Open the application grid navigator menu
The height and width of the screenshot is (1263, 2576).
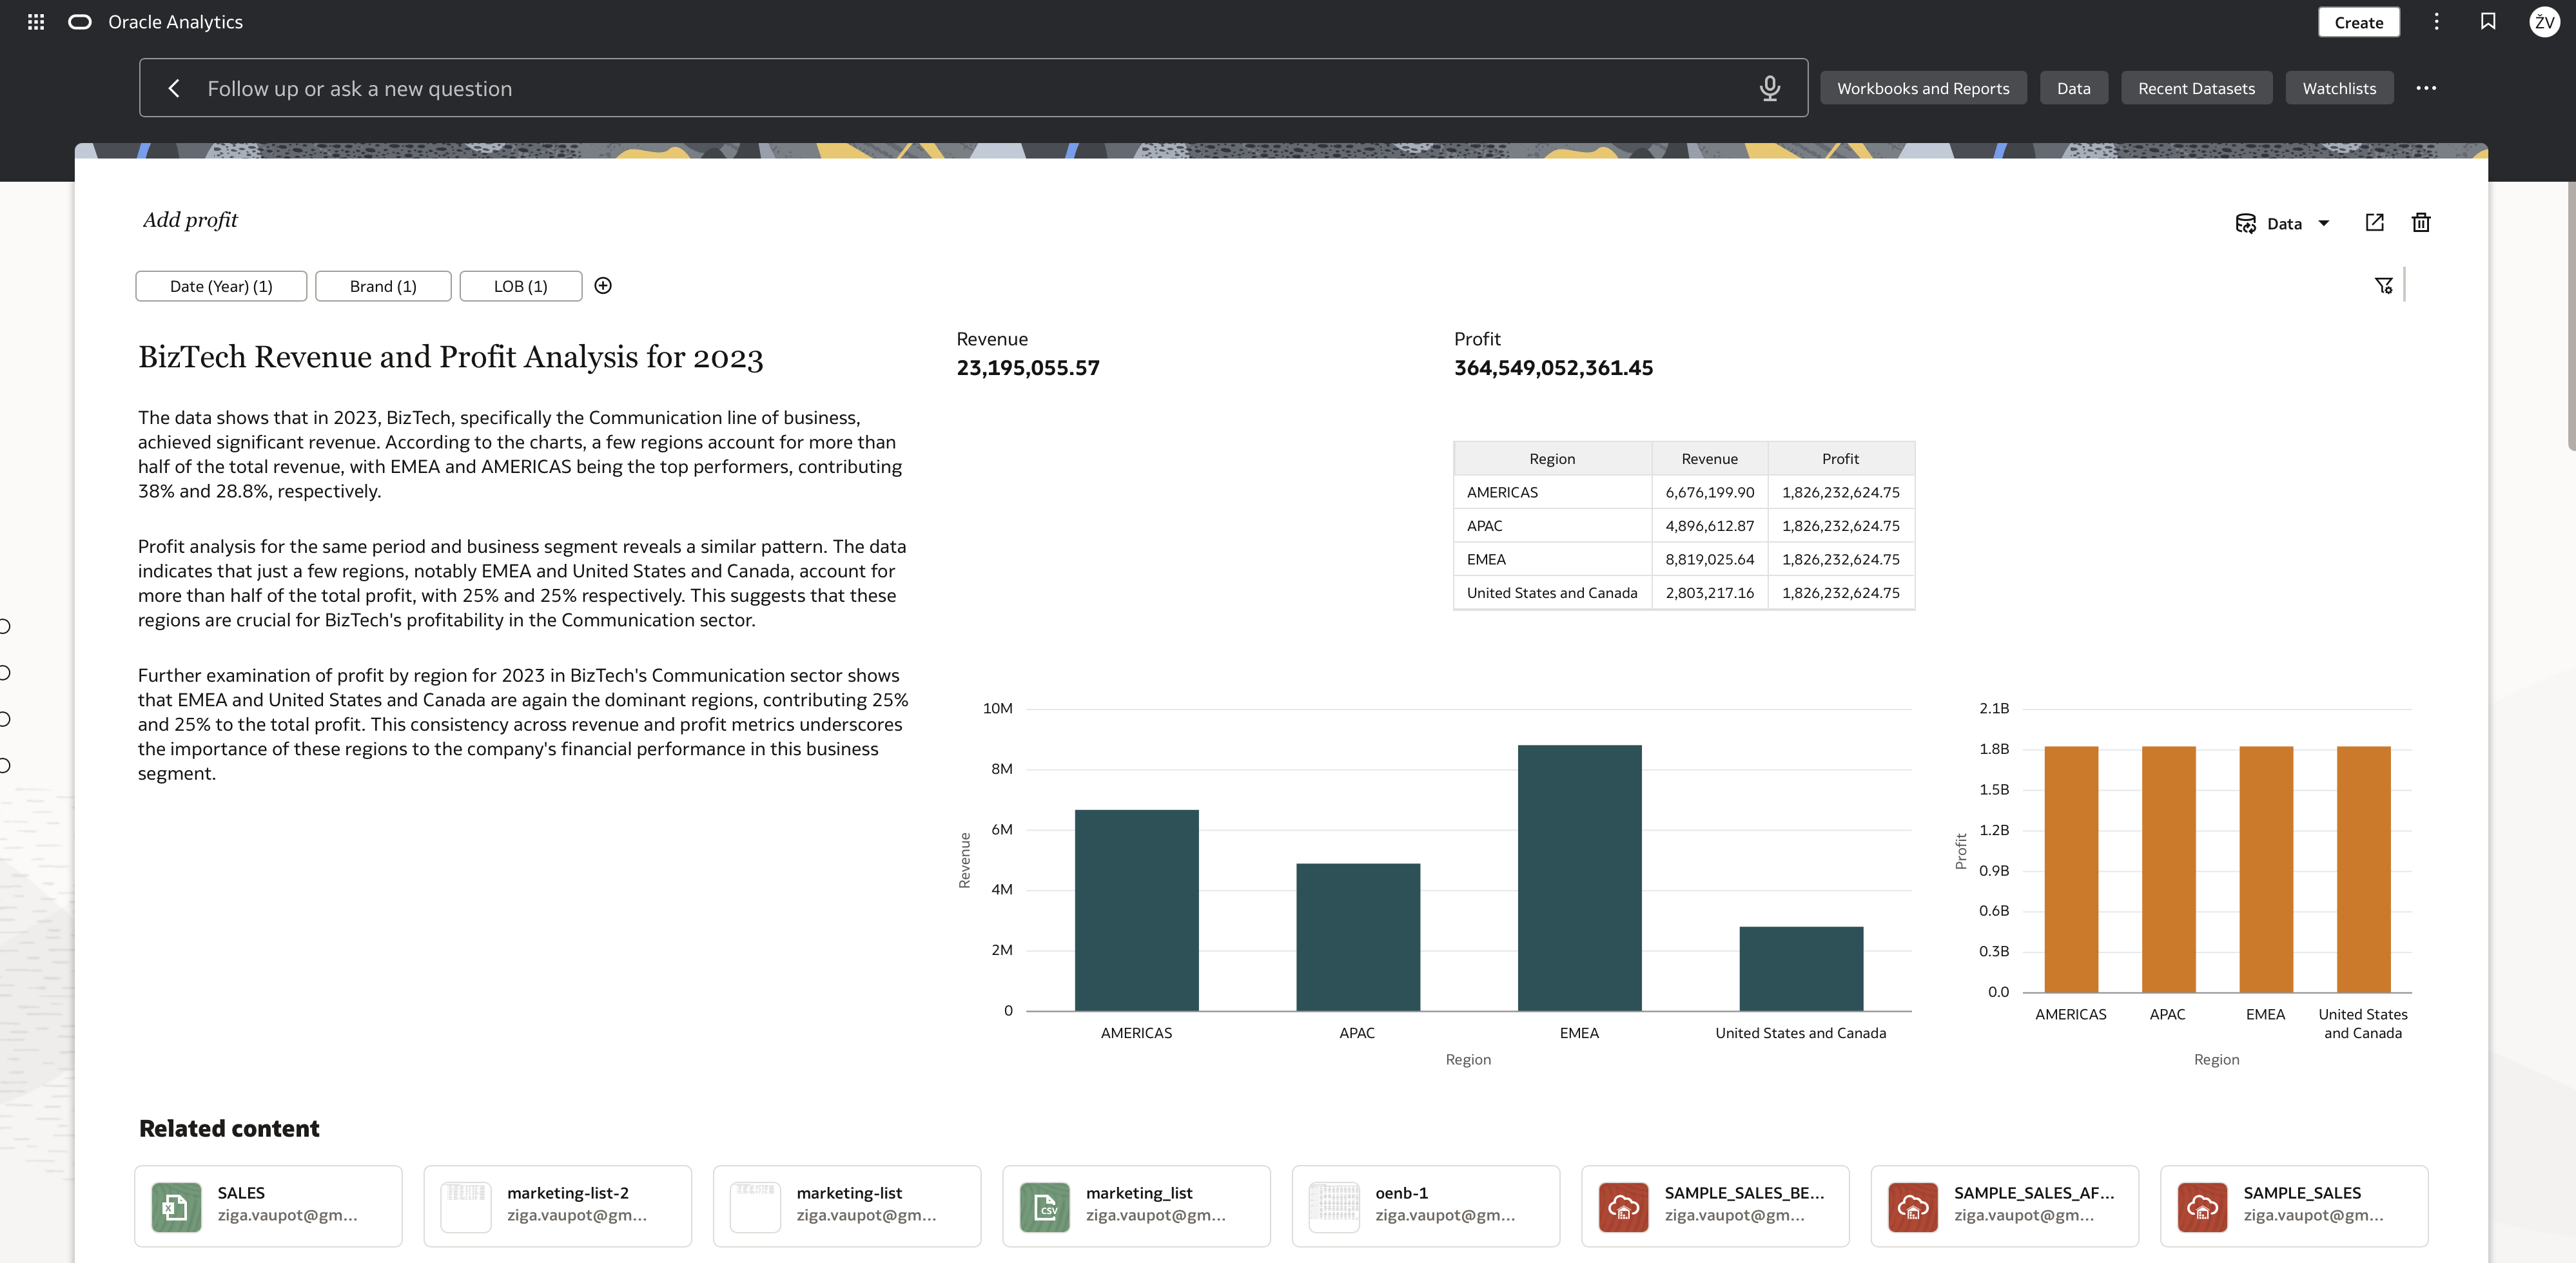point(36,22)
